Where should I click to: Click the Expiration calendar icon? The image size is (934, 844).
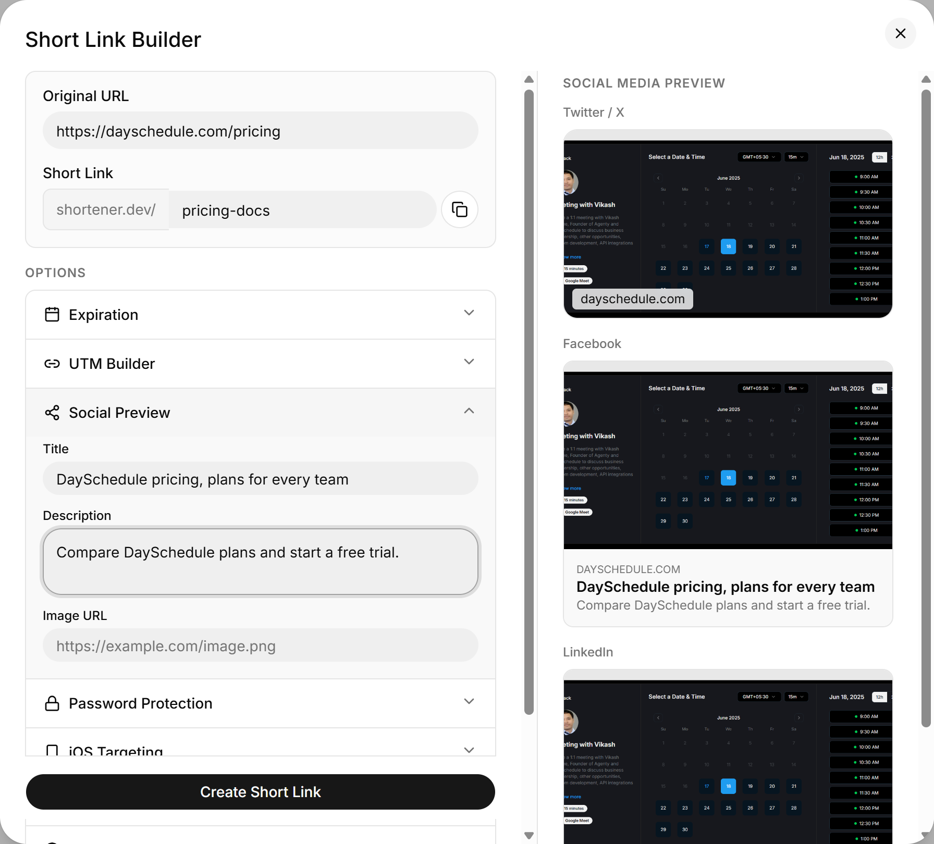52,315
